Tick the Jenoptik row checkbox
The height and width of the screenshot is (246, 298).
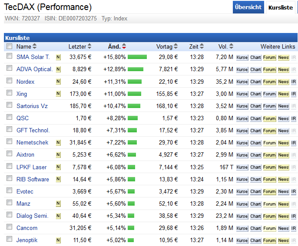[x=9, y=239]
